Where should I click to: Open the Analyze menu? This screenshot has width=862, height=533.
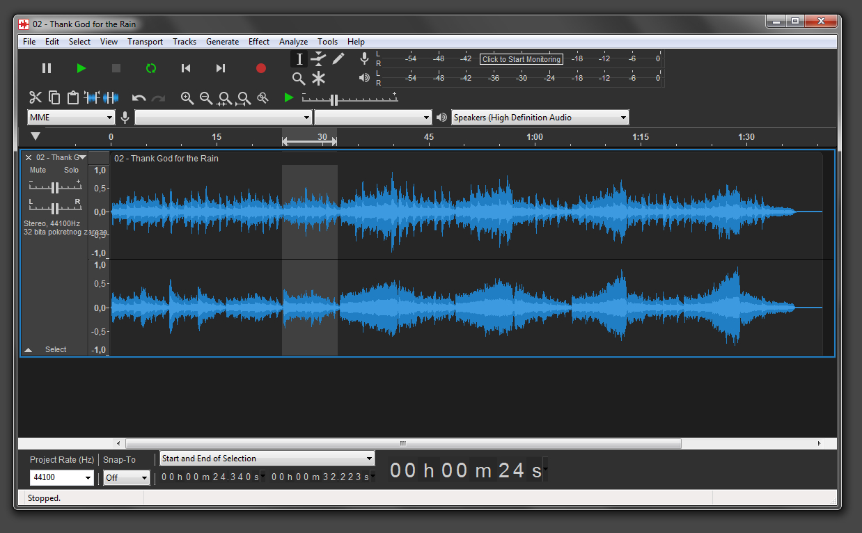(293, 42)
